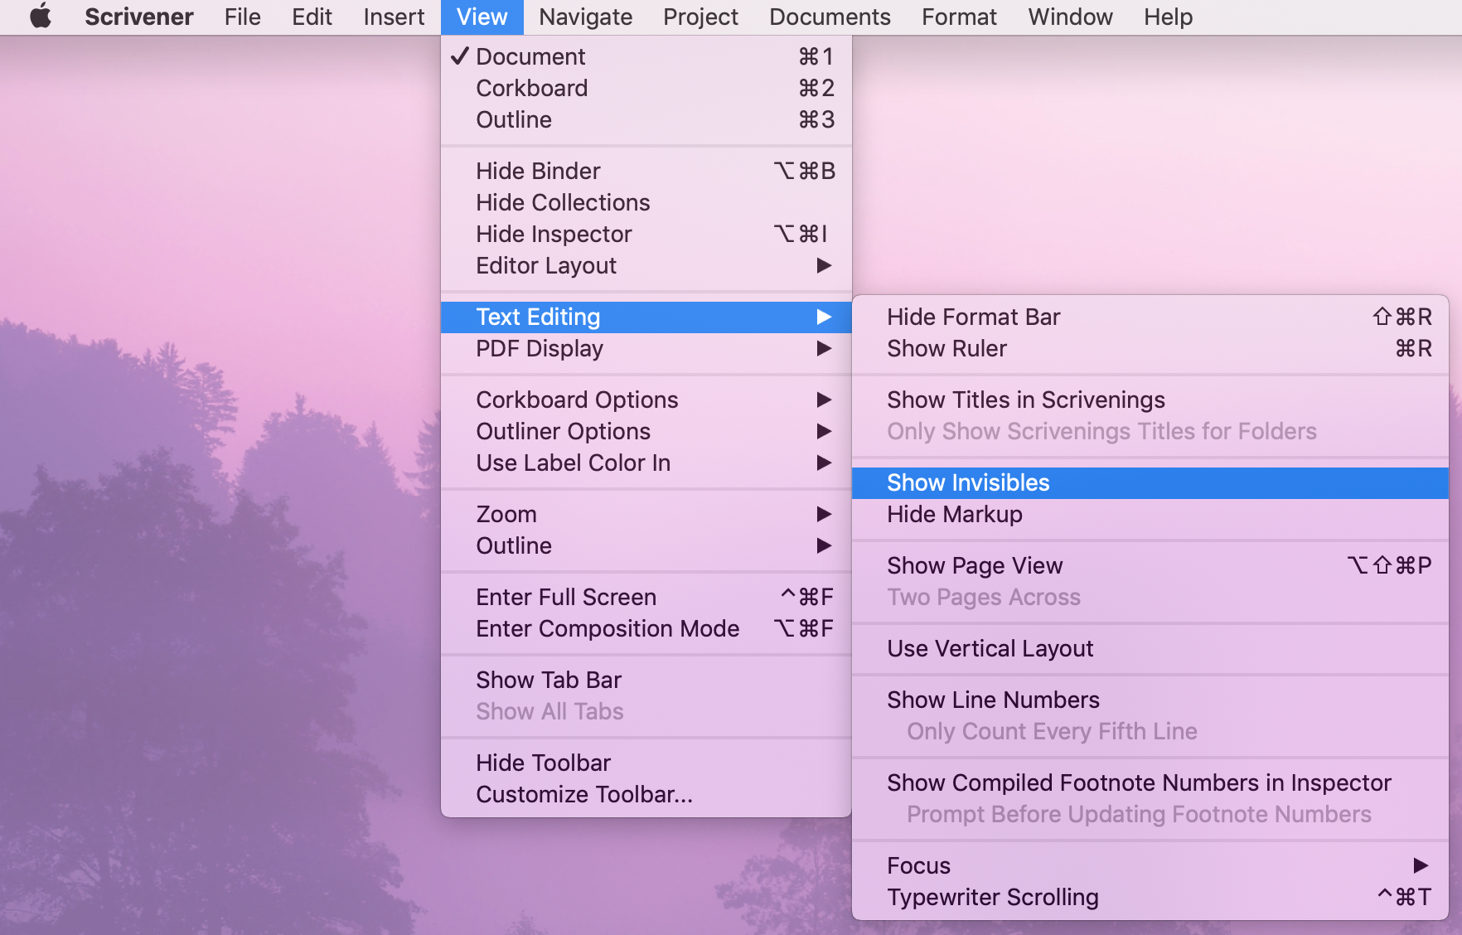Open the Navigate menu

(x=585, y=17)
